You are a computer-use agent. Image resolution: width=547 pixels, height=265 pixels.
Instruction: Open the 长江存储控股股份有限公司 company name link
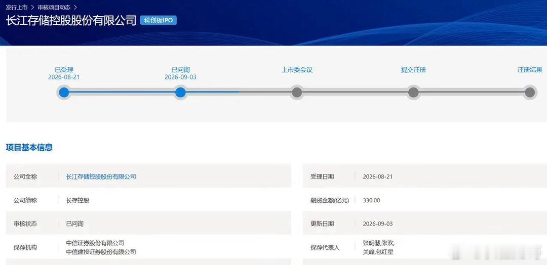pyautogui.click(x=101, y=176)
